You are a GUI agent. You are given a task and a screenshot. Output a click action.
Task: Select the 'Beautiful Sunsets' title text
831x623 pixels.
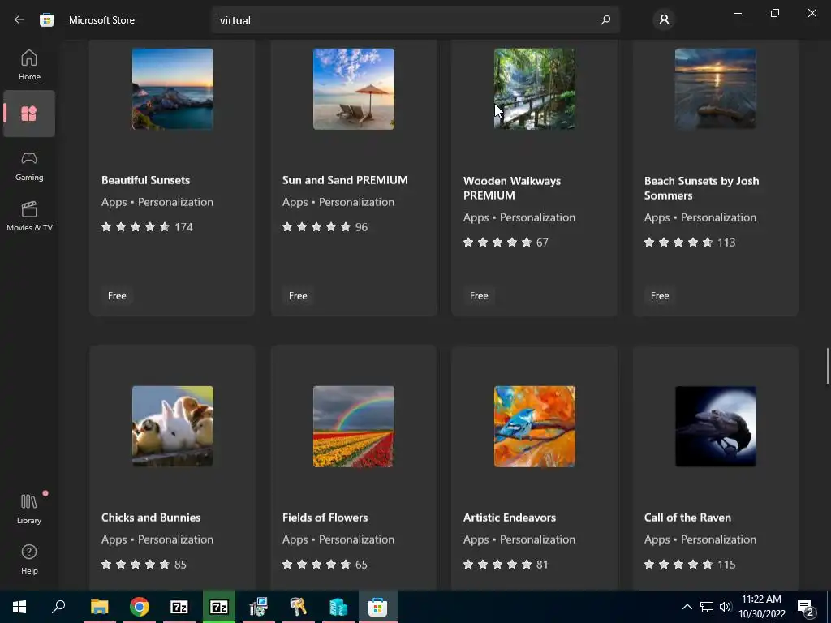coord(146,180)
